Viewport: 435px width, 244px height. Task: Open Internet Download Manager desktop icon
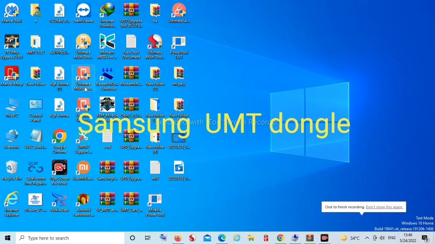[x=107, y=16]
